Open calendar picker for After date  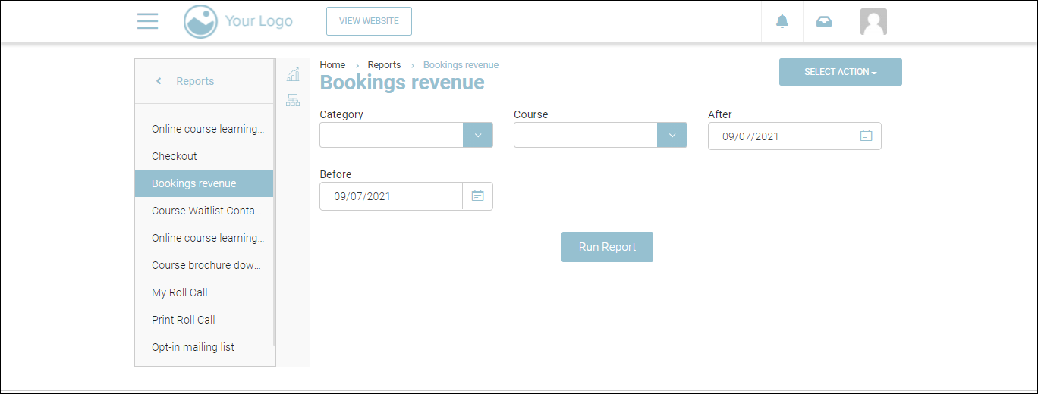[866, 136]
